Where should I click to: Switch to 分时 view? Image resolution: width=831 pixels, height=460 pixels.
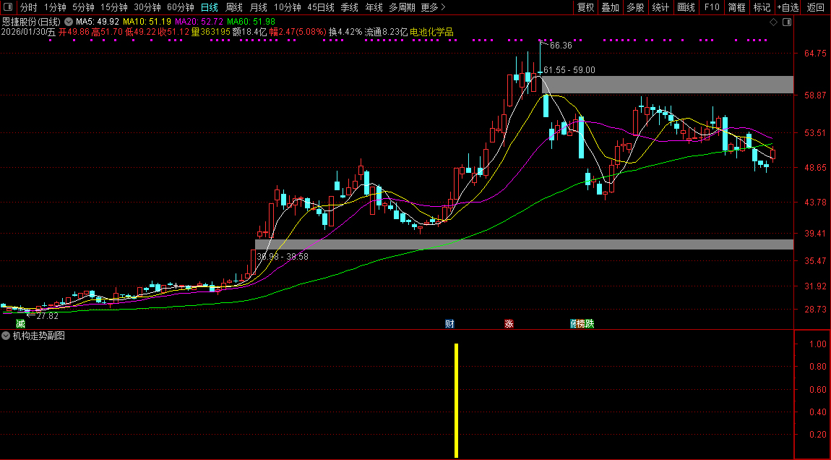pyautogui.click(x=29, y=7)
